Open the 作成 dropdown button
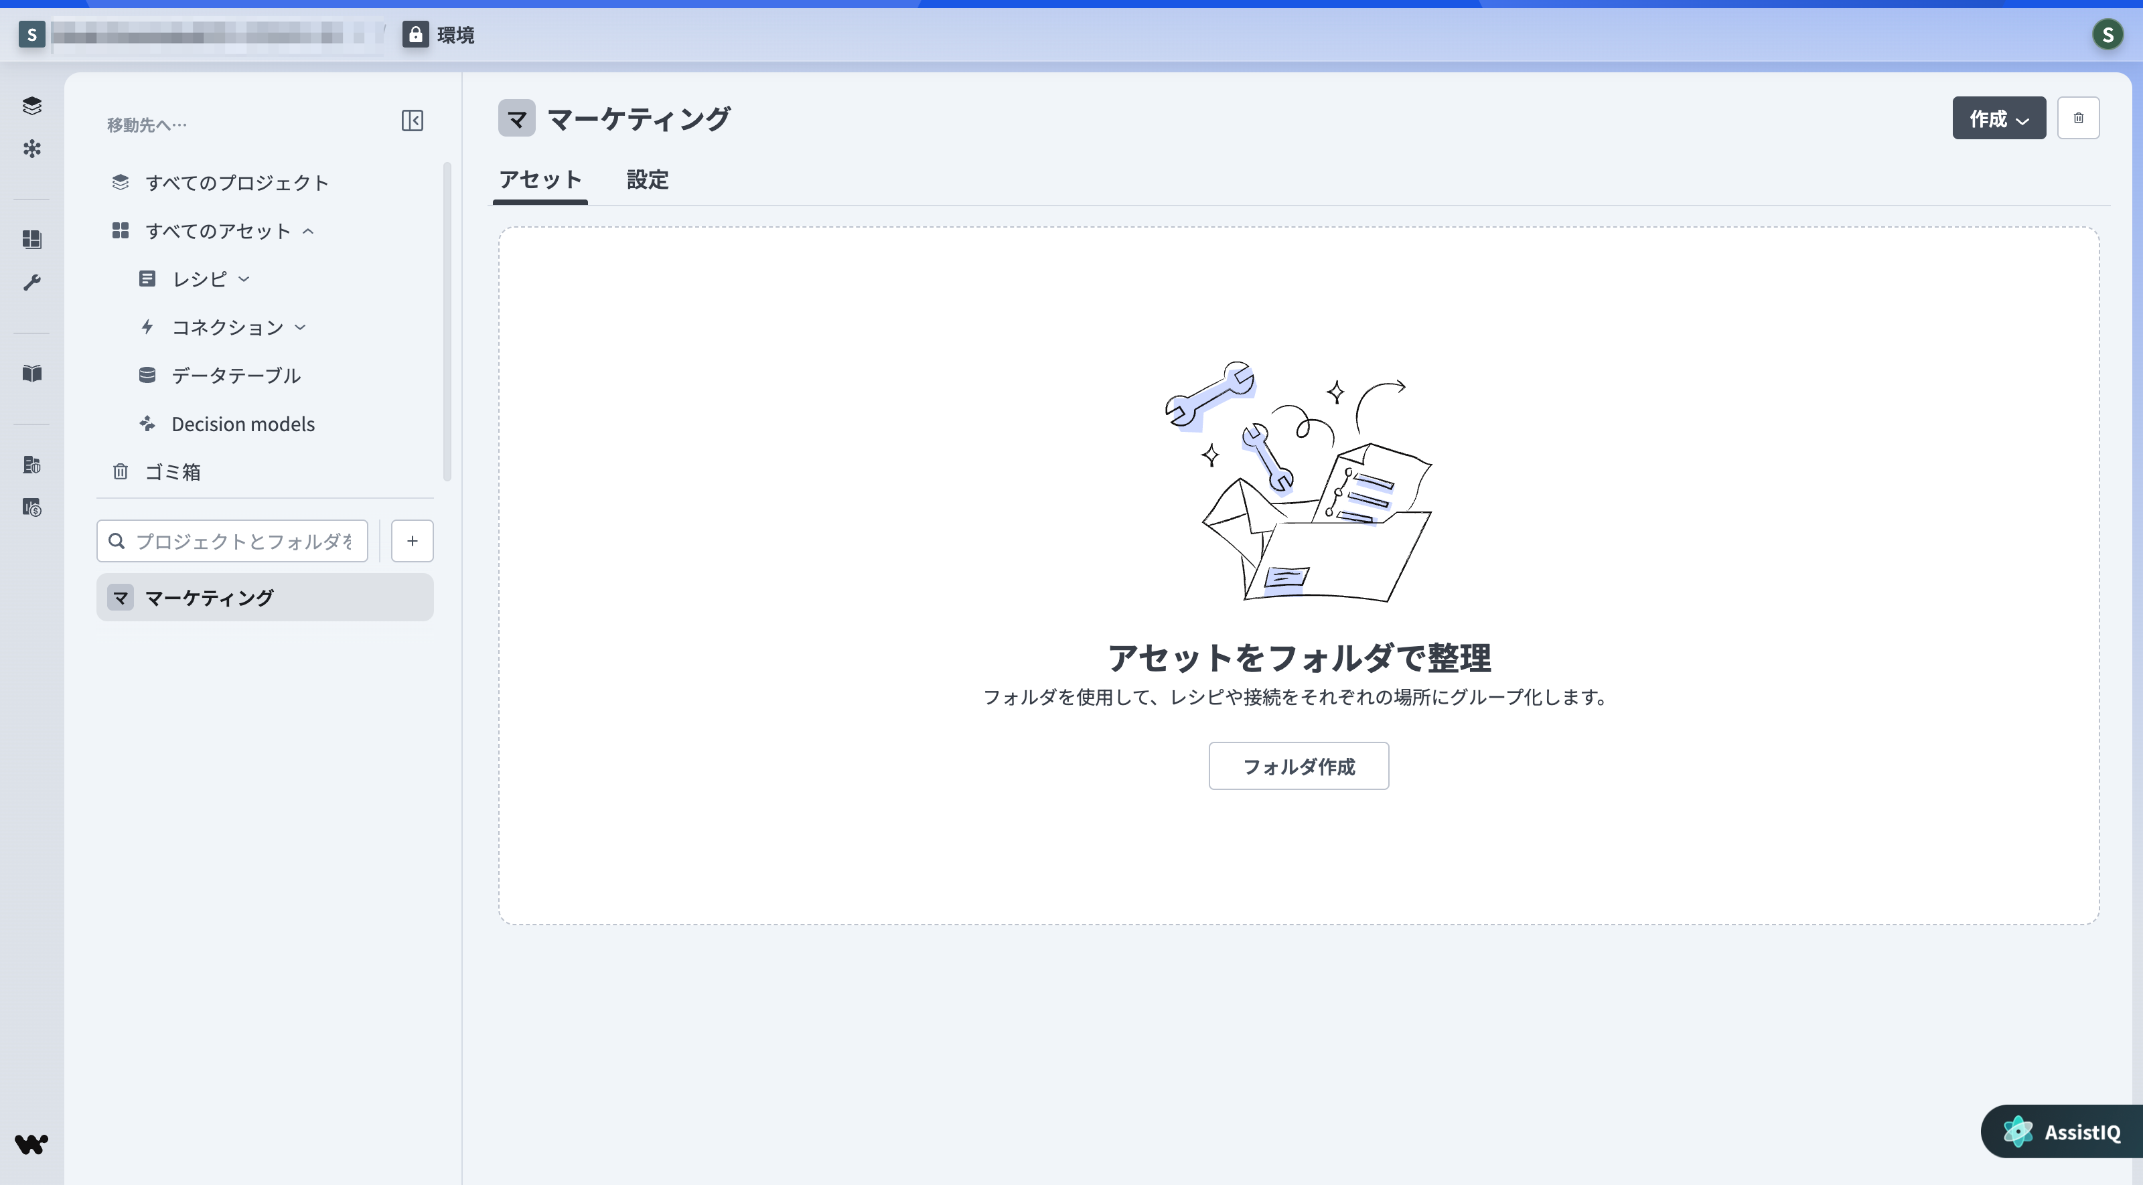 1999,118
